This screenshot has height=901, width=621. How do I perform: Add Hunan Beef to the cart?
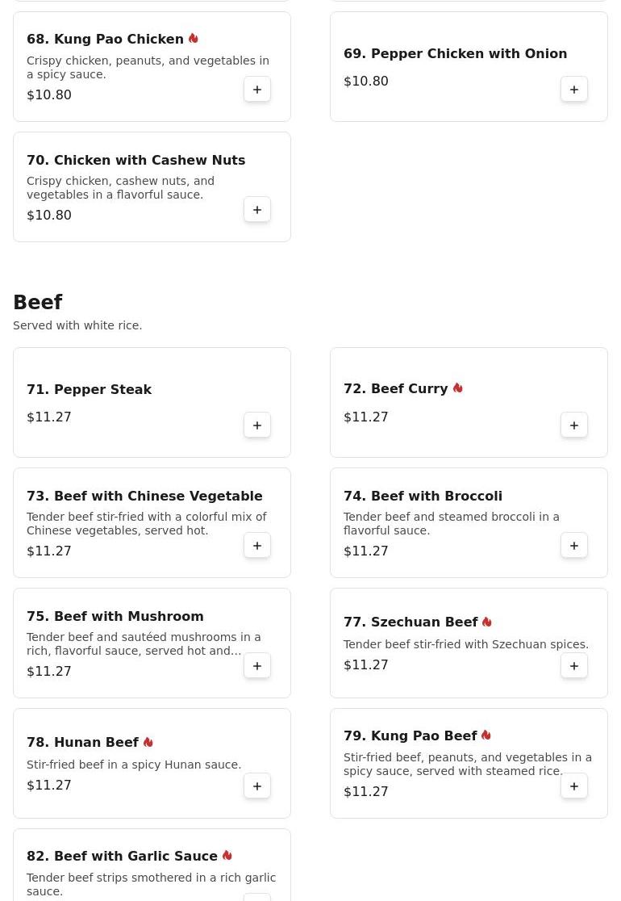(x=257, y=786)
